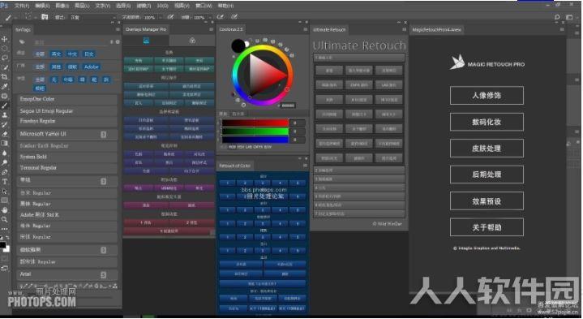Expand the 微软雅黑 font group
Image resolution: width=583 pixels, height=319 pixels.
103,250
